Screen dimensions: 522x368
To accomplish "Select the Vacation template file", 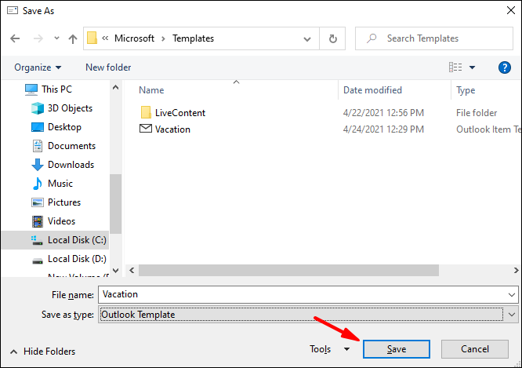I will pyautogui.click(x=172, y=129).
